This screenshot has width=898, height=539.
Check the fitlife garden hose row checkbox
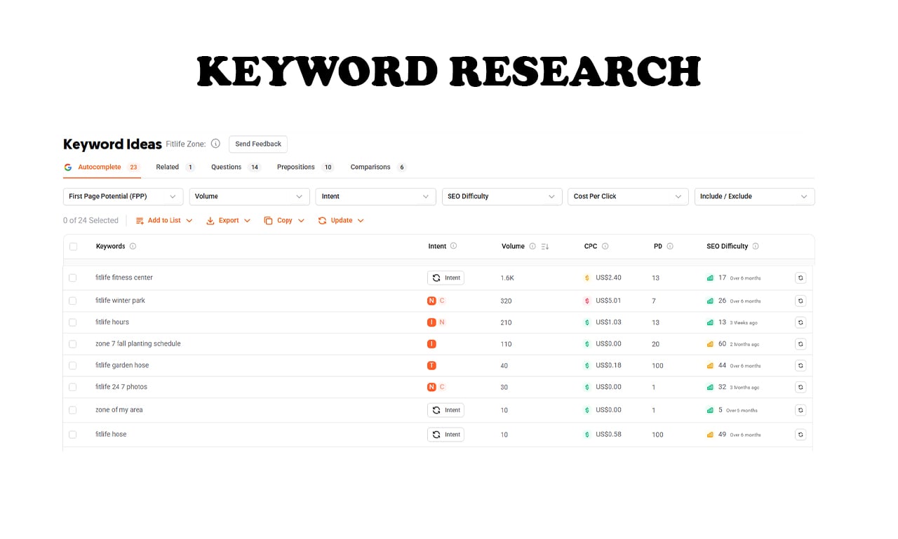click(73, 366)
